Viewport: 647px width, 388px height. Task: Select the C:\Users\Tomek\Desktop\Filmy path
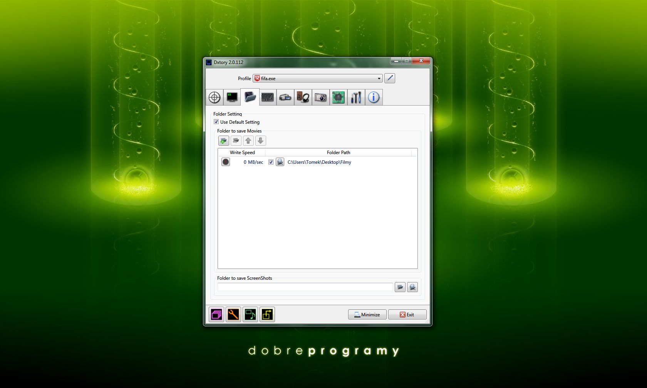click(319, 162)
